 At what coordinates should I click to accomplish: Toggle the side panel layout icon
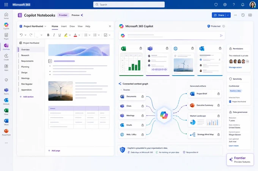pyautogui.click(x=250, y=15)
